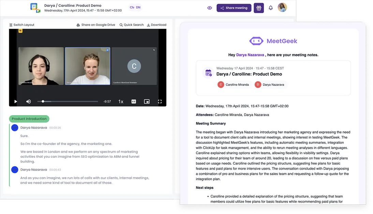The image size is (373, 214).
Task: Click the Carolline Miranda attendee chip
Action: point(233,85)
